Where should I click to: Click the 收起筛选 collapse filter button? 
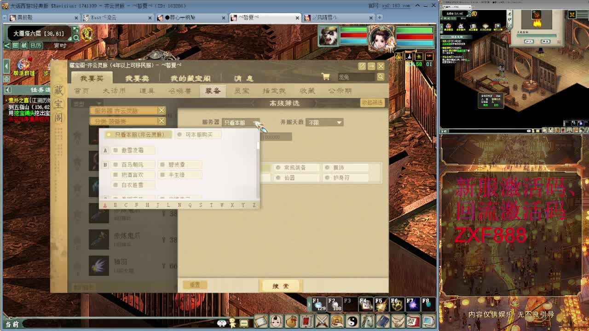[x=372, y=103]
